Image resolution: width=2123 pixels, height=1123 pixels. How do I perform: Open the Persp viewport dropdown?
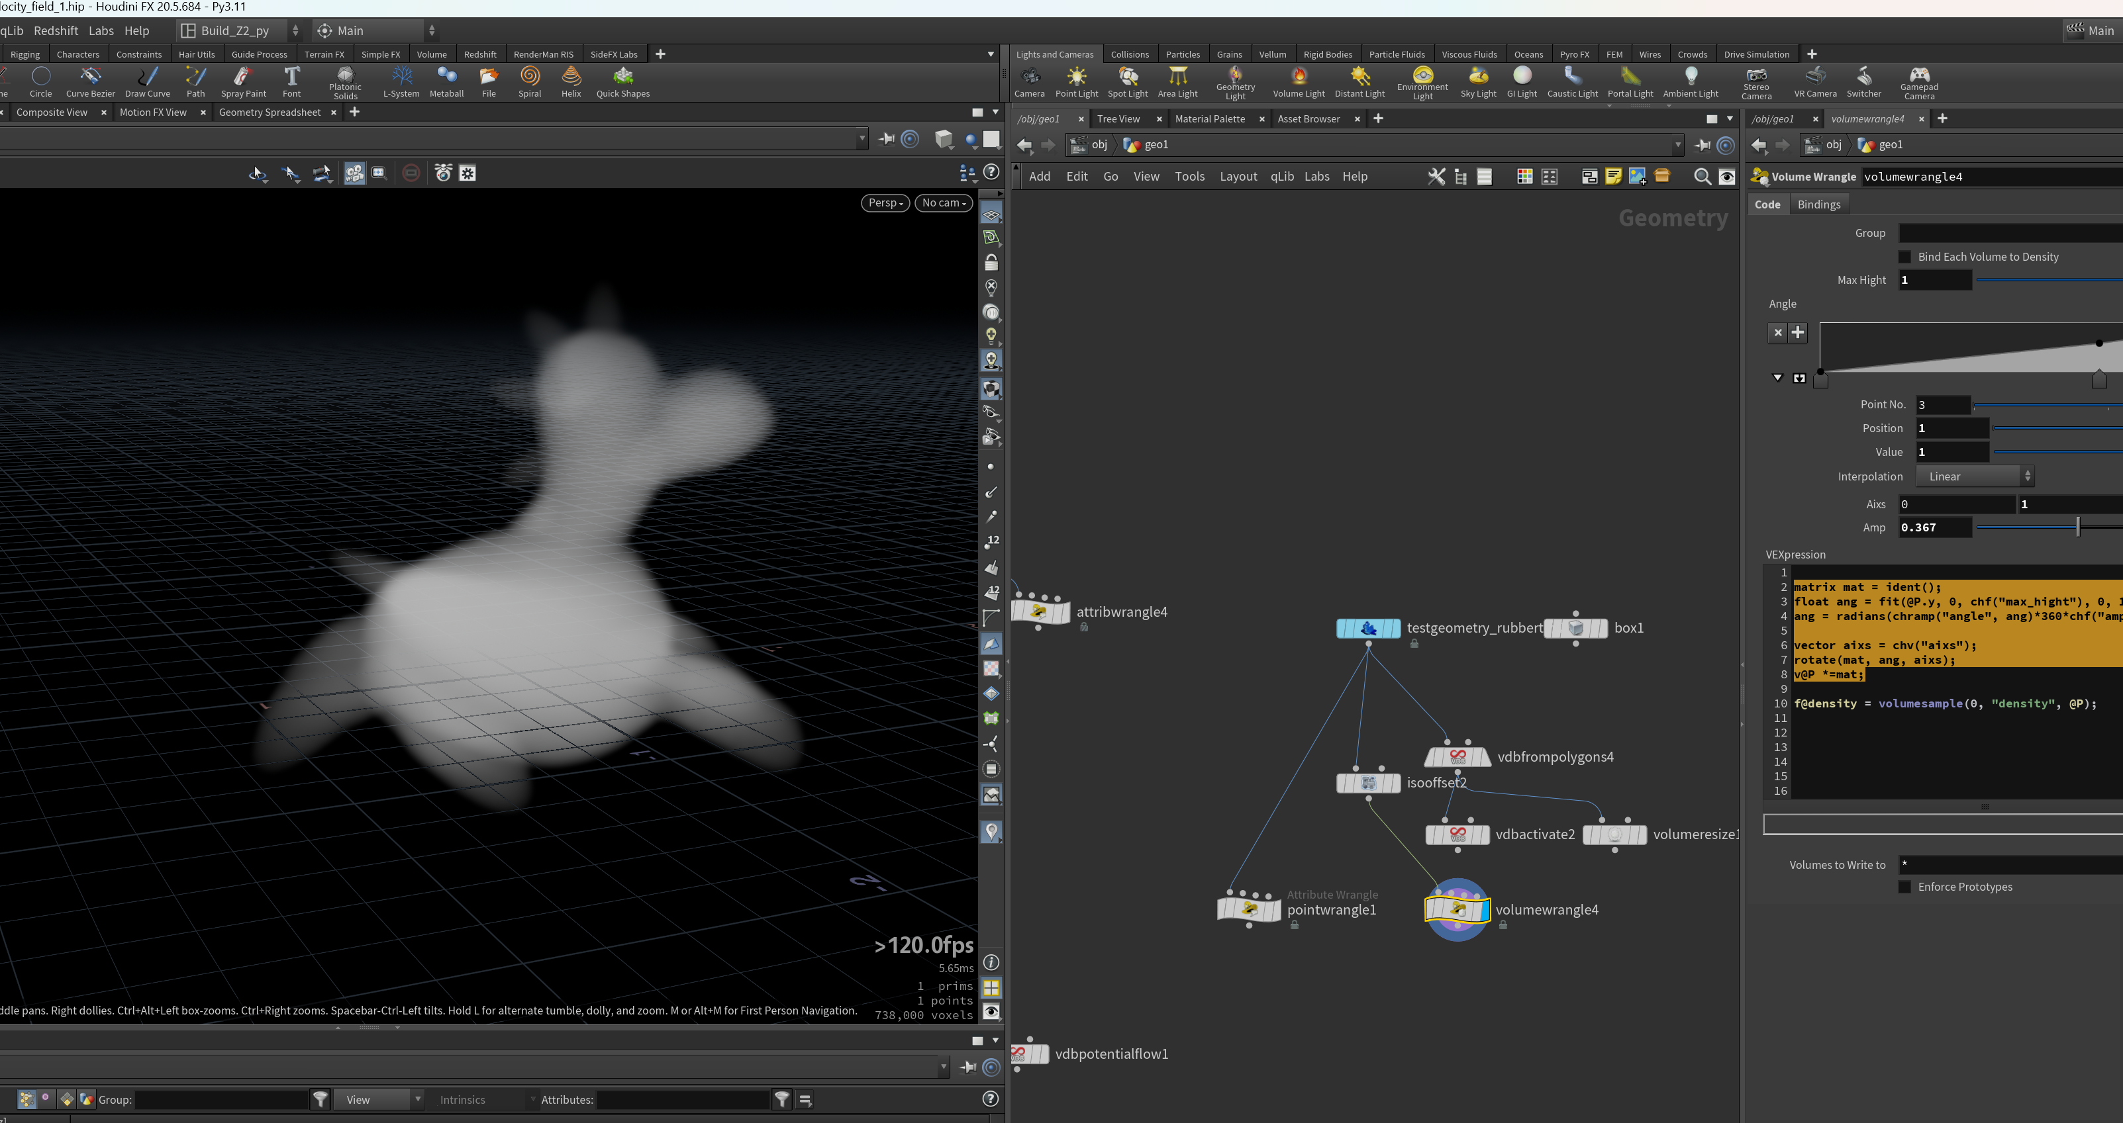(x=885, y=202)
